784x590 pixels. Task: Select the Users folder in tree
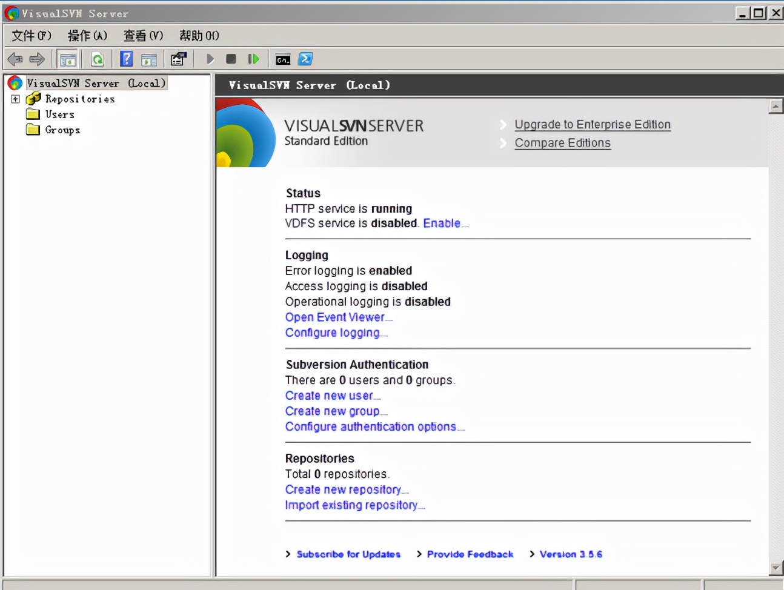(59, 114)
